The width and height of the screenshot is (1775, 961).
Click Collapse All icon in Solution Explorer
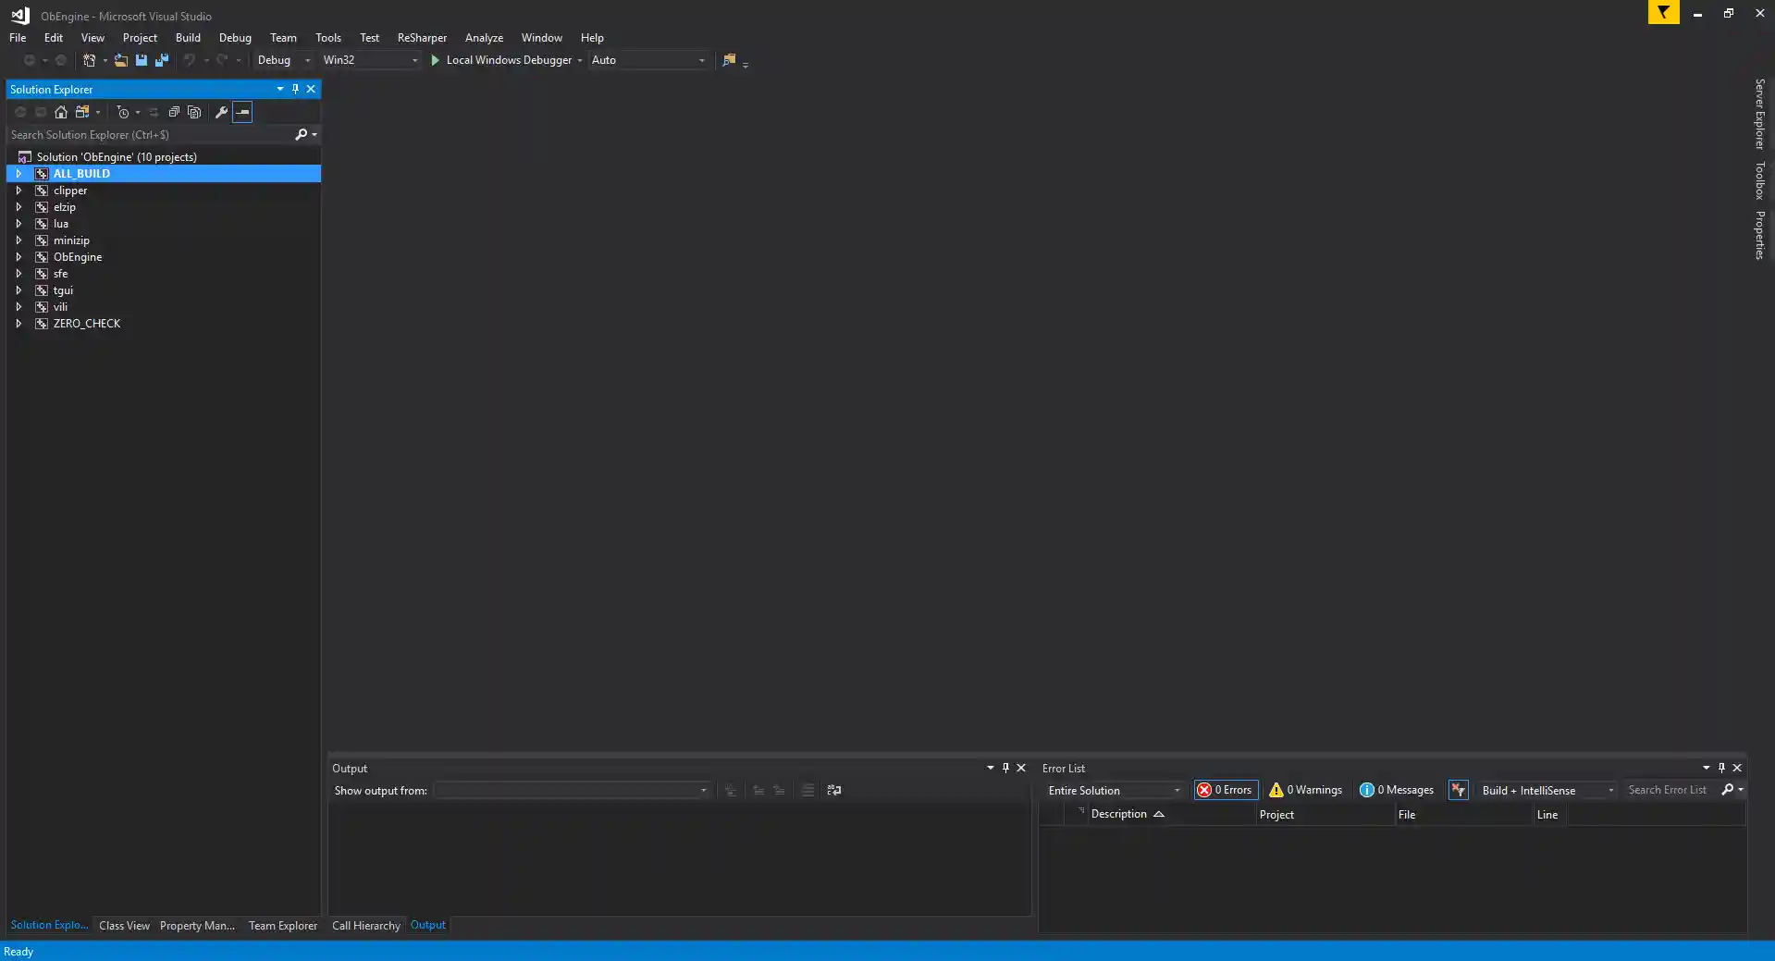point(174,112)
